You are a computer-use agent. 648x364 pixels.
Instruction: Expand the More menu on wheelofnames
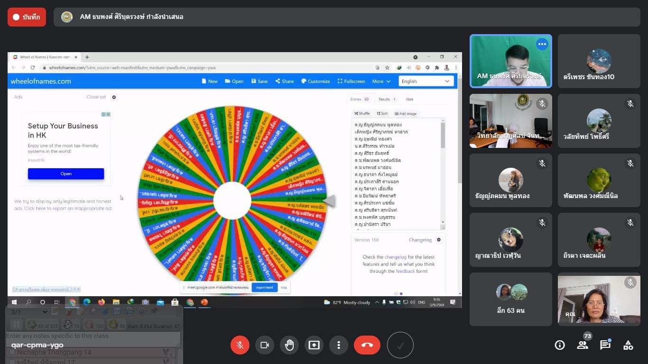(x=381, y=81)
